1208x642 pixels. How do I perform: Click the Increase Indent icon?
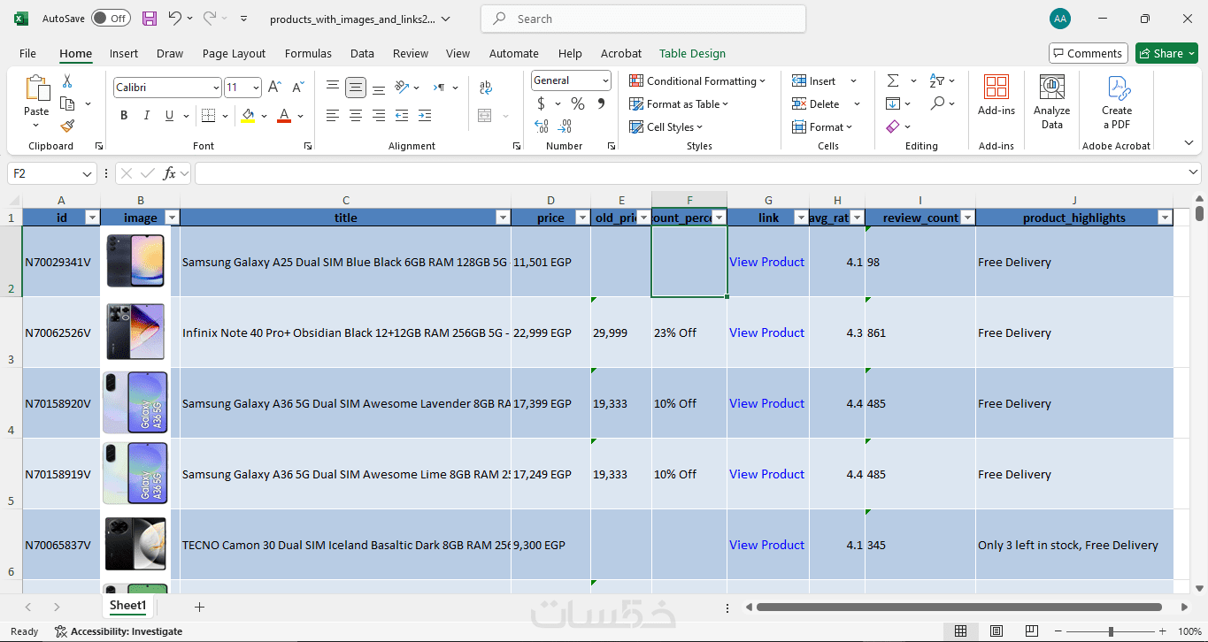(425, 116)
